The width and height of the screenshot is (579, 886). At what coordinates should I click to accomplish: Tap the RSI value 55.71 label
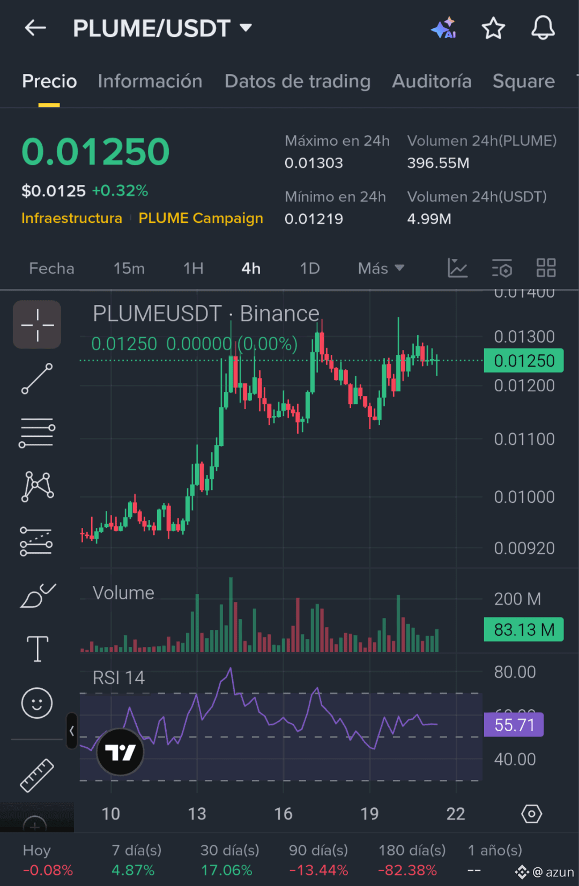point(514,725)
